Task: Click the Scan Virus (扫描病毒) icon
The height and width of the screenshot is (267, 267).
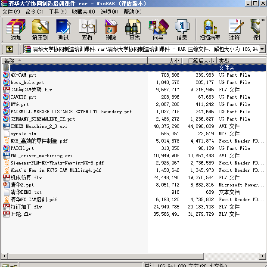Action: 210,30
